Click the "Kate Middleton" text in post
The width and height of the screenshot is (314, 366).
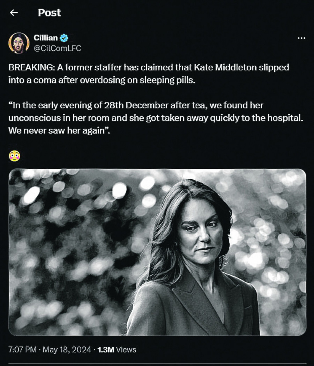[x=225, y=67]
